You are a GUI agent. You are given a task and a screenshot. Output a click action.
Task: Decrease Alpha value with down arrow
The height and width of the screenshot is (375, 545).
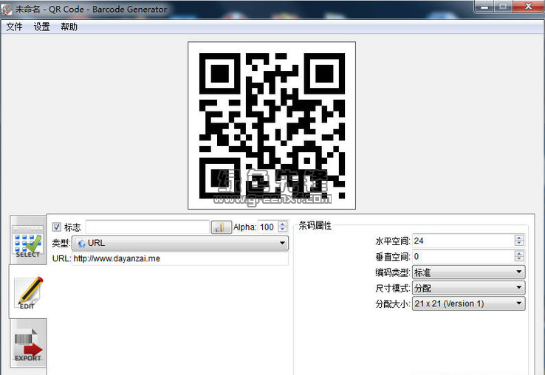pos(283,230)
